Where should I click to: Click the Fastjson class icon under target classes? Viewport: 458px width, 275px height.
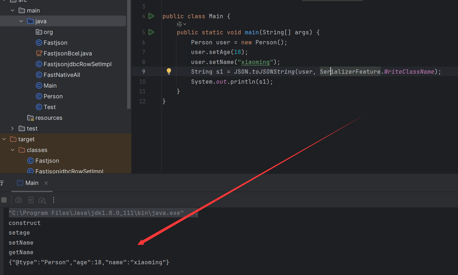click(31, 161)
